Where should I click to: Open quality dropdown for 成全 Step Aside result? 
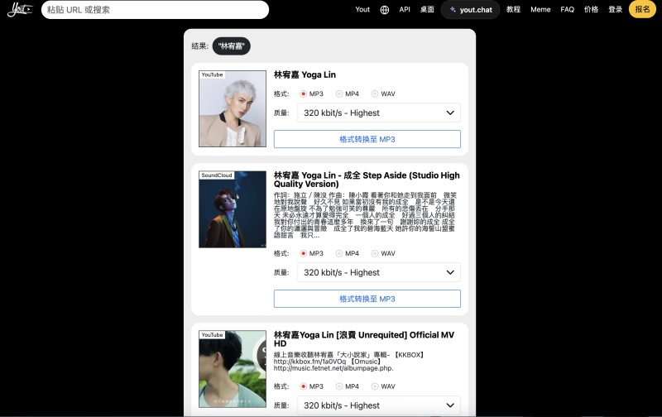tap(379, 272)
